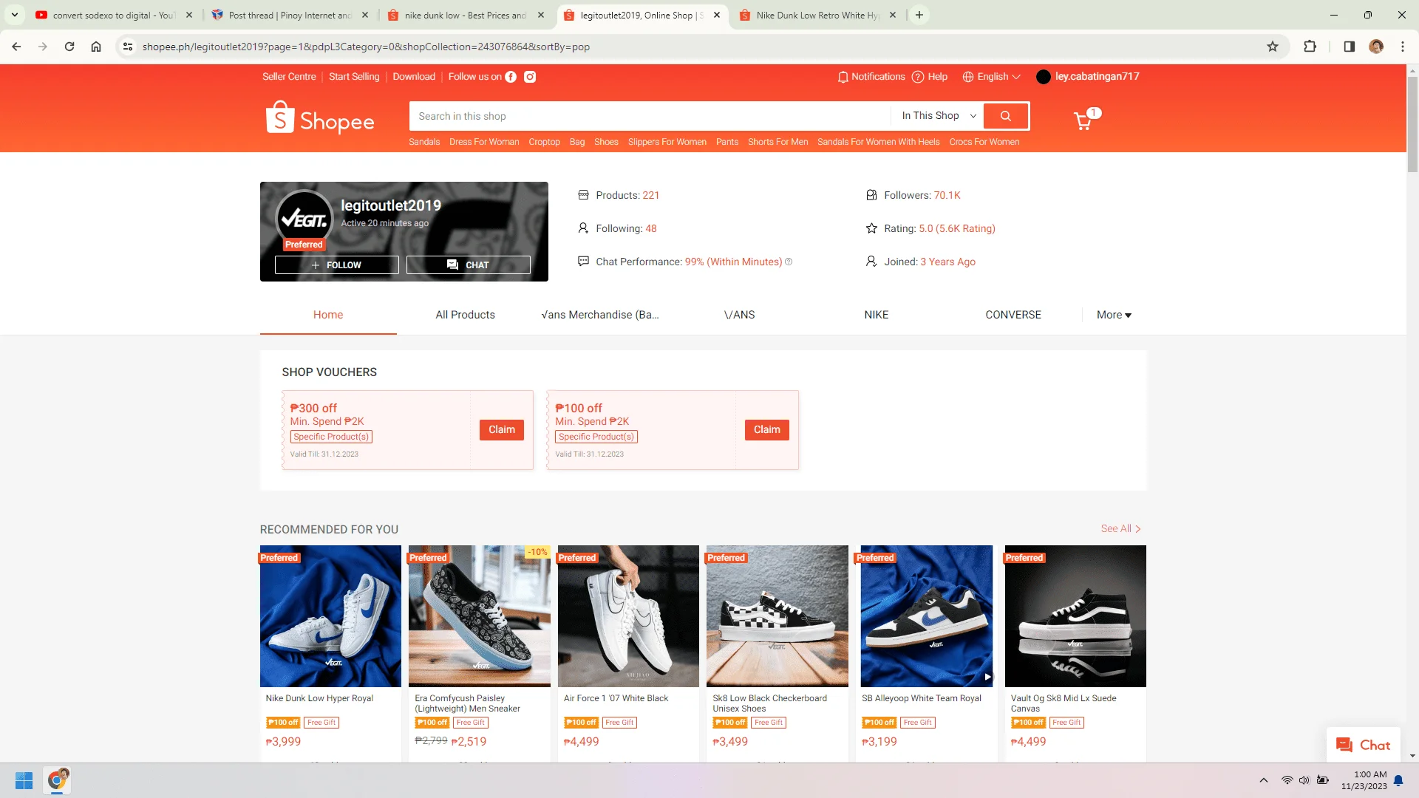Open the Notifications bell

tap(871, 77)
